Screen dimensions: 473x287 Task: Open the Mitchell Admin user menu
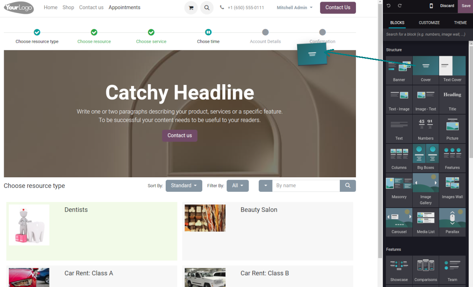[294, 8]
